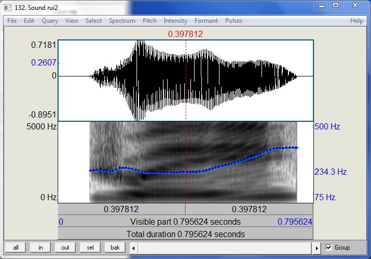Click the window start time 0
This screenshot has height=259, width=371.
pyautogui.click(x=61, y=222)
